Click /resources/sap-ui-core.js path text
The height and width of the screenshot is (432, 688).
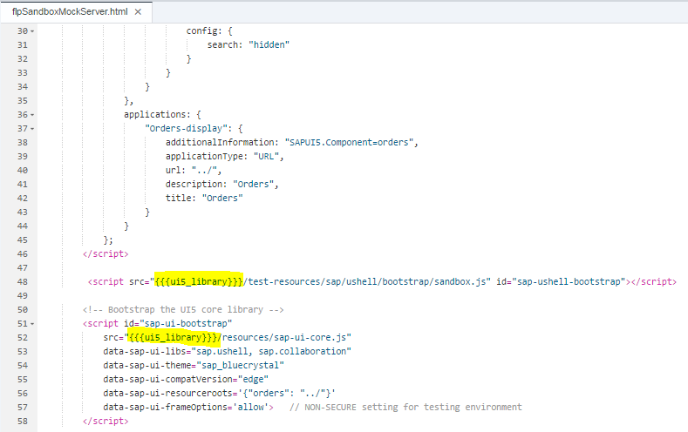284,337
